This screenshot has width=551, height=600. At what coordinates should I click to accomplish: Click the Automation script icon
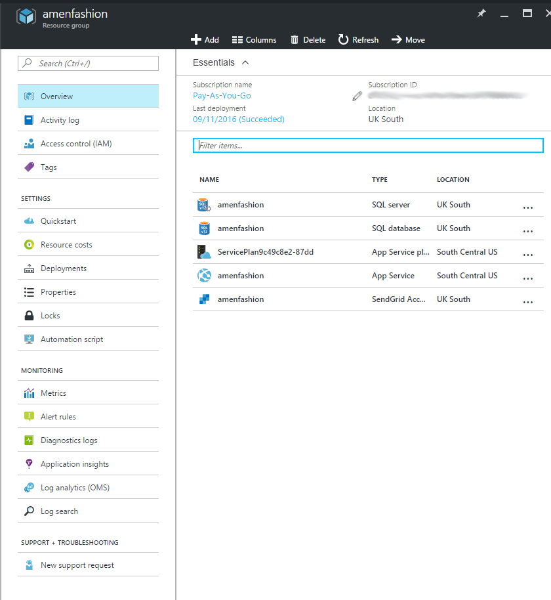point(29,339)
